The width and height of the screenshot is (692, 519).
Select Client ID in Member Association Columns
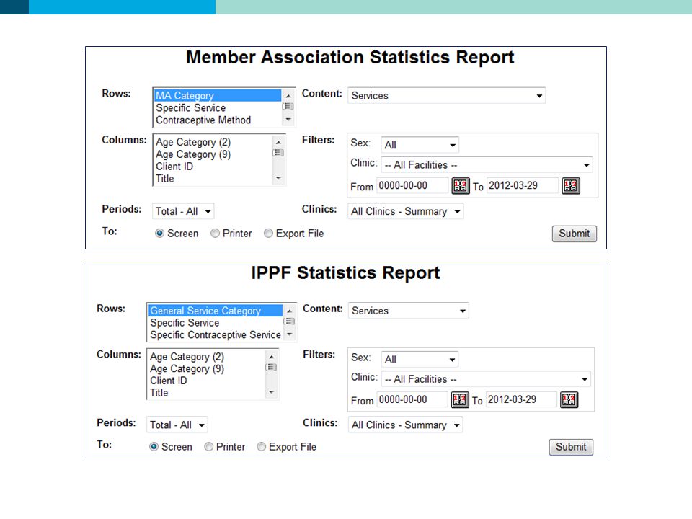click(x=213, y=167)
